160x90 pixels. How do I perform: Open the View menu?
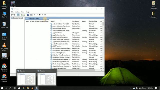click(23, 12)
